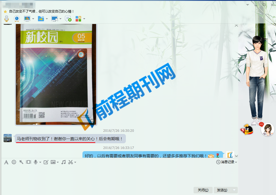
Task: Click the signature 自己改变不了气候
Action: [41, 11]
